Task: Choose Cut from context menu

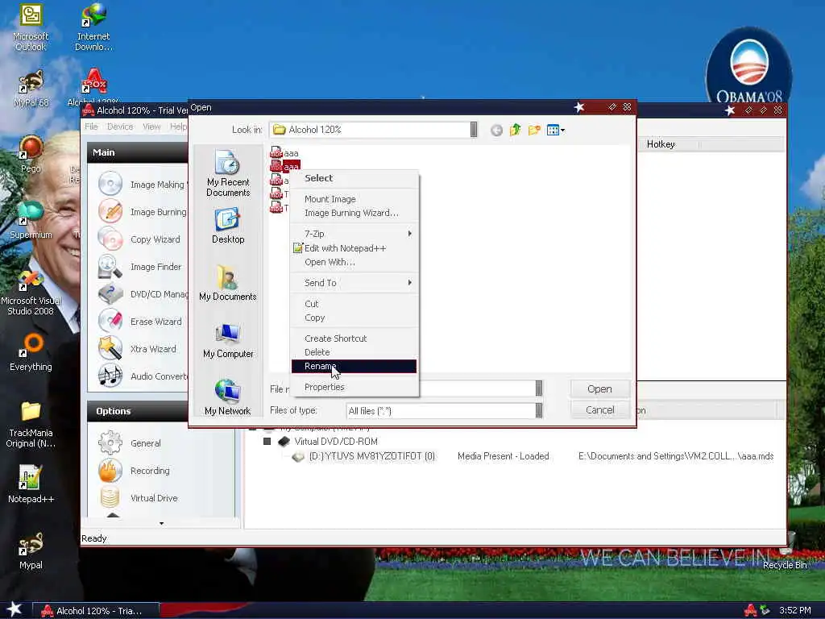Action: pos(354,304)
